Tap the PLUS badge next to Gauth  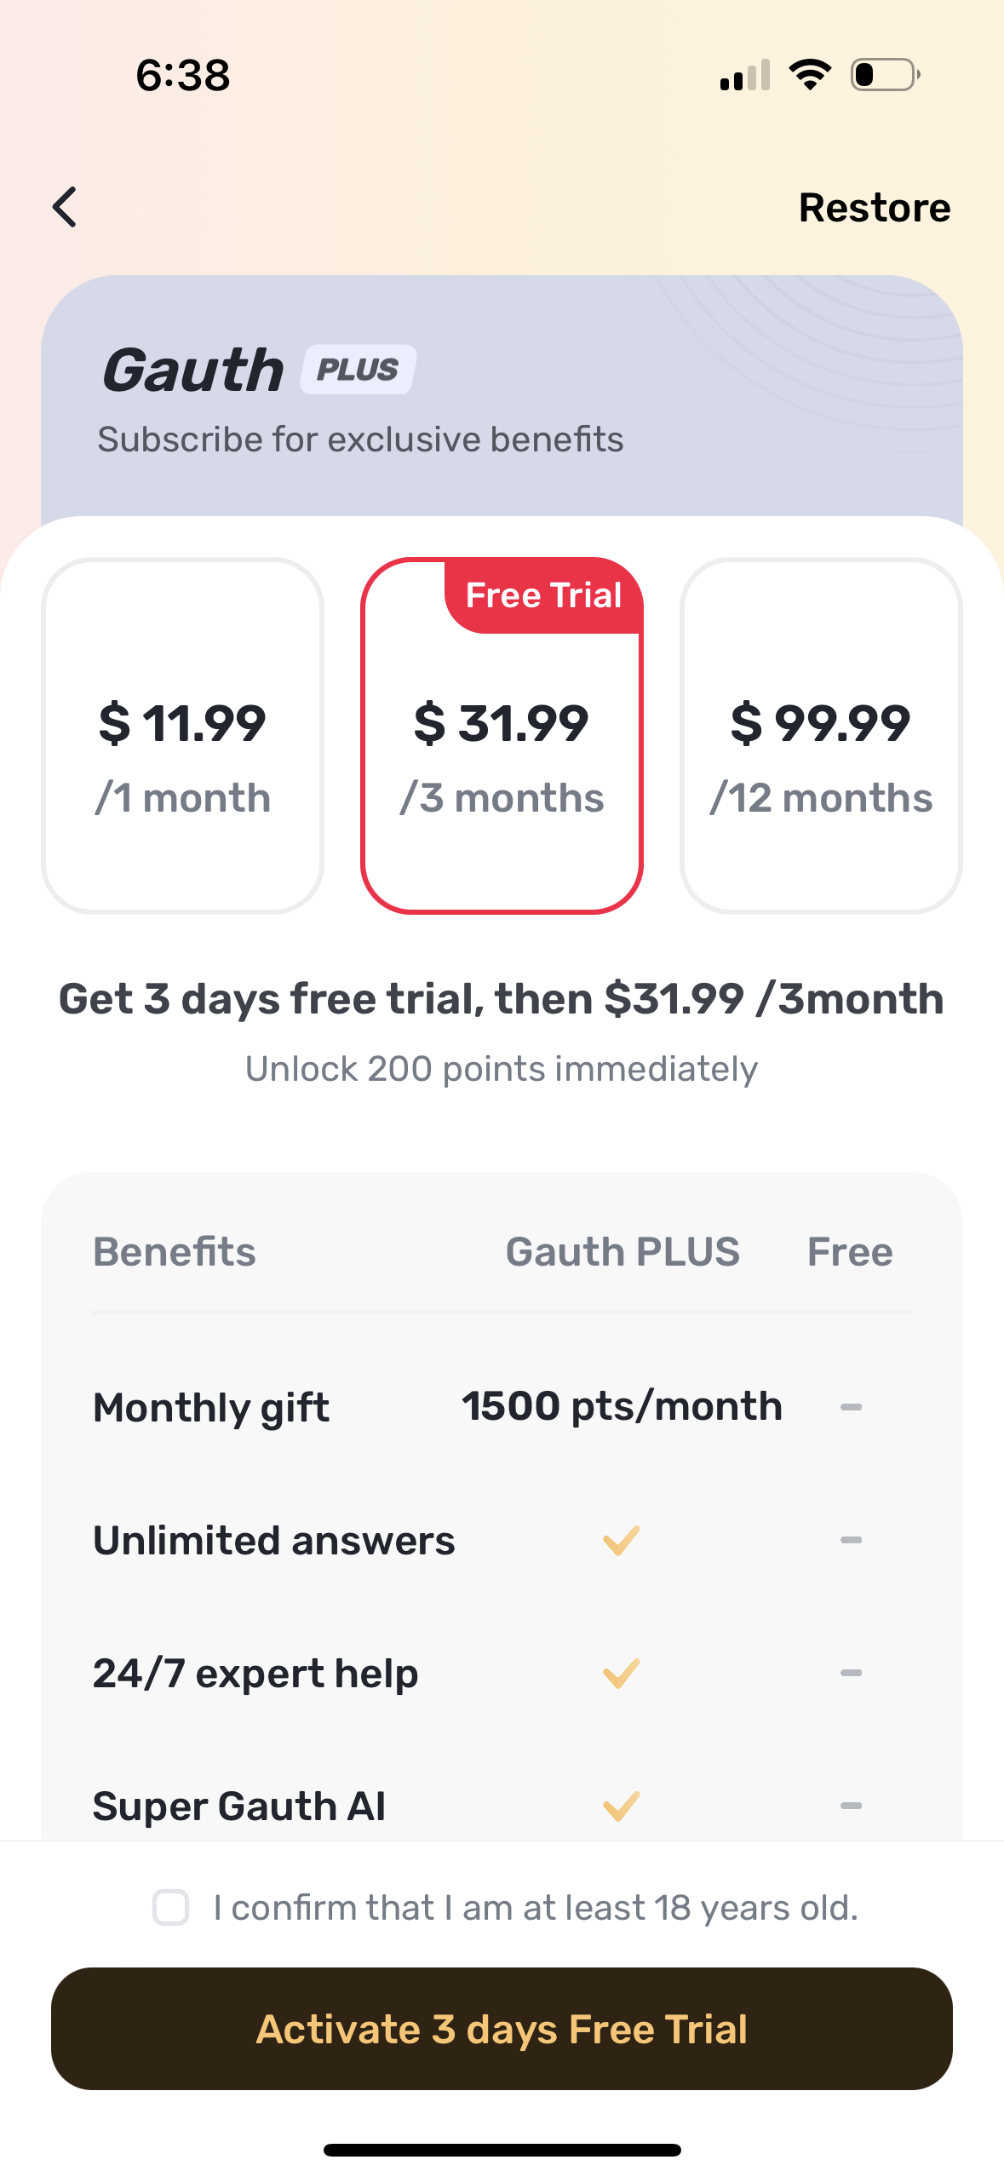coord(359,370)
